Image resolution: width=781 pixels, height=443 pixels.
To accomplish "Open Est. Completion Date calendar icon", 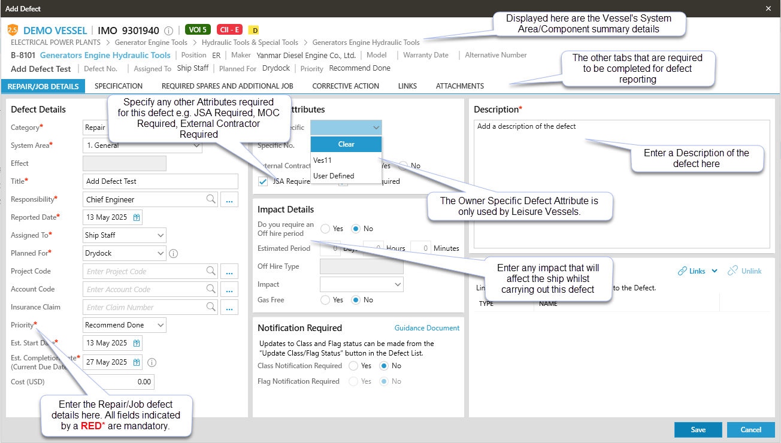I will [137, 362].
